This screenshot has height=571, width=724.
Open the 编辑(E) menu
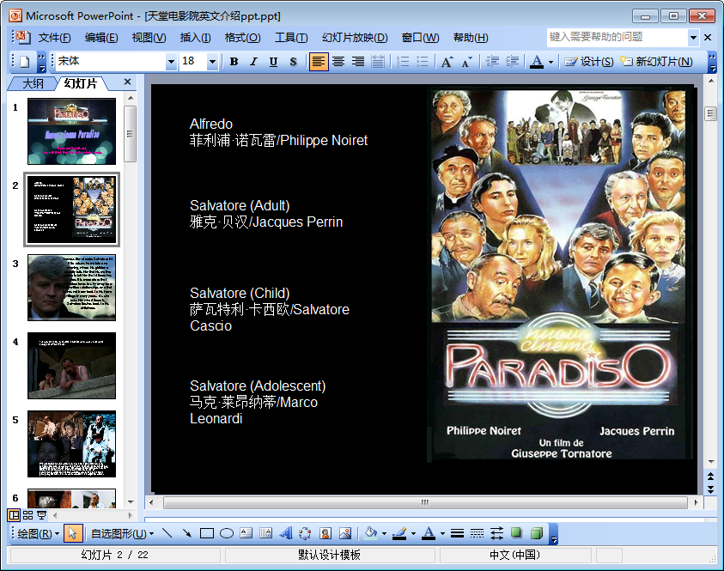[101, 38]
